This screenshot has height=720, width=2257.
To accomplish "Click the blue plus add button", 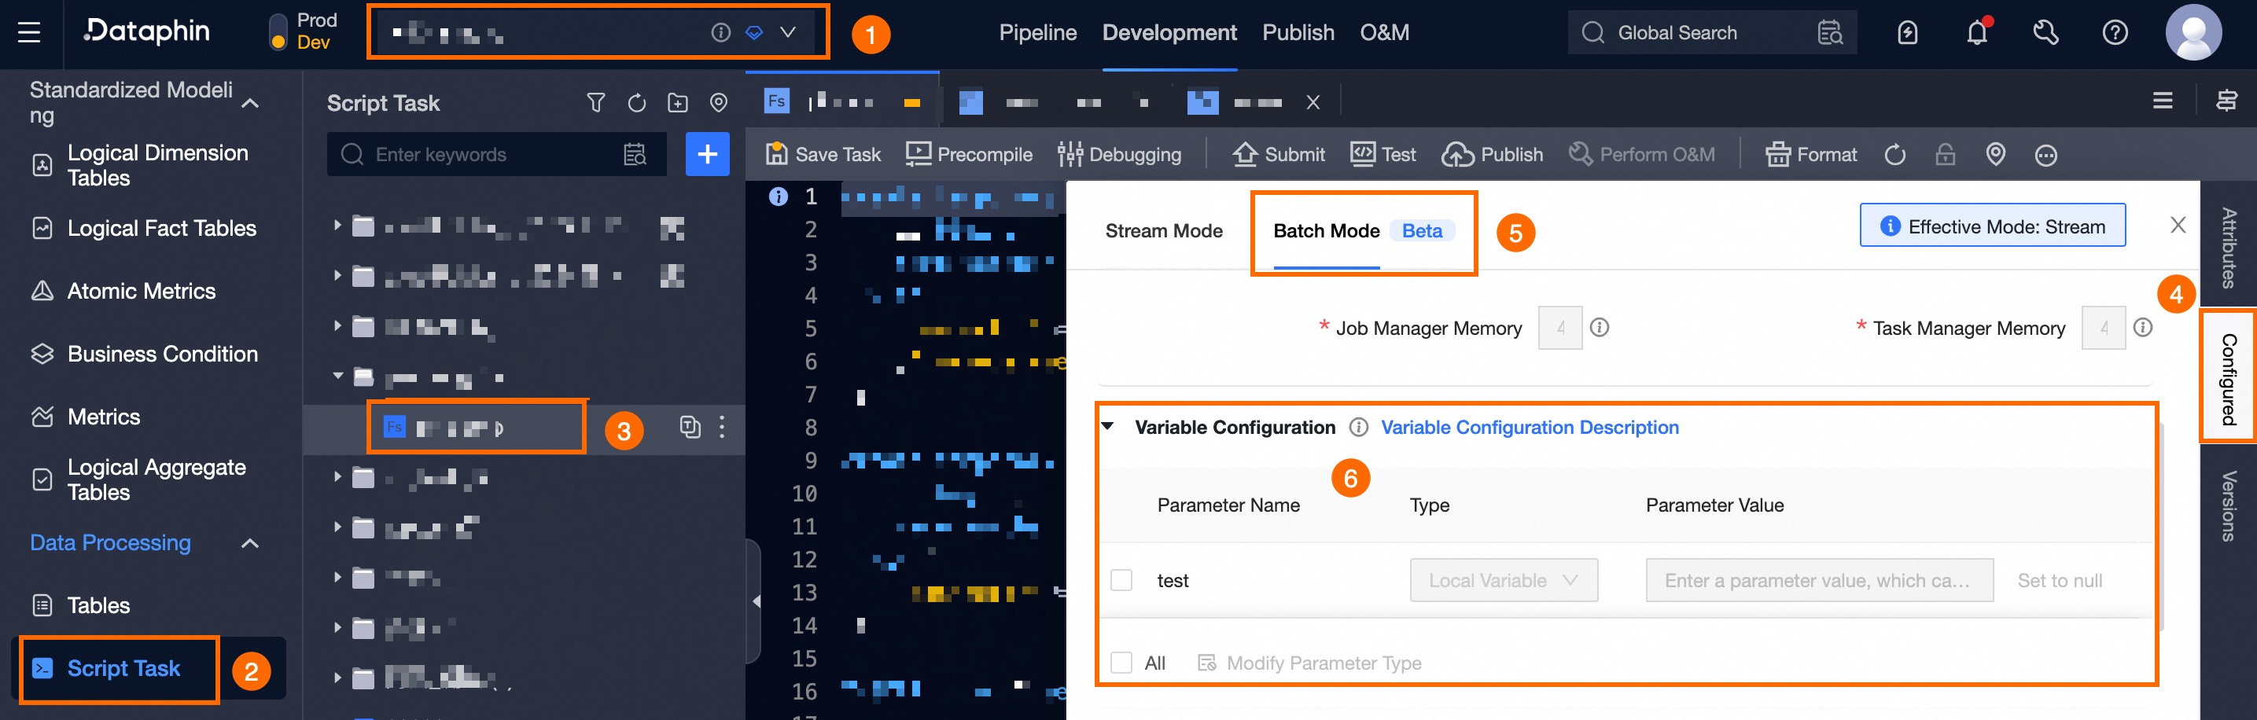I will [706, 154].
